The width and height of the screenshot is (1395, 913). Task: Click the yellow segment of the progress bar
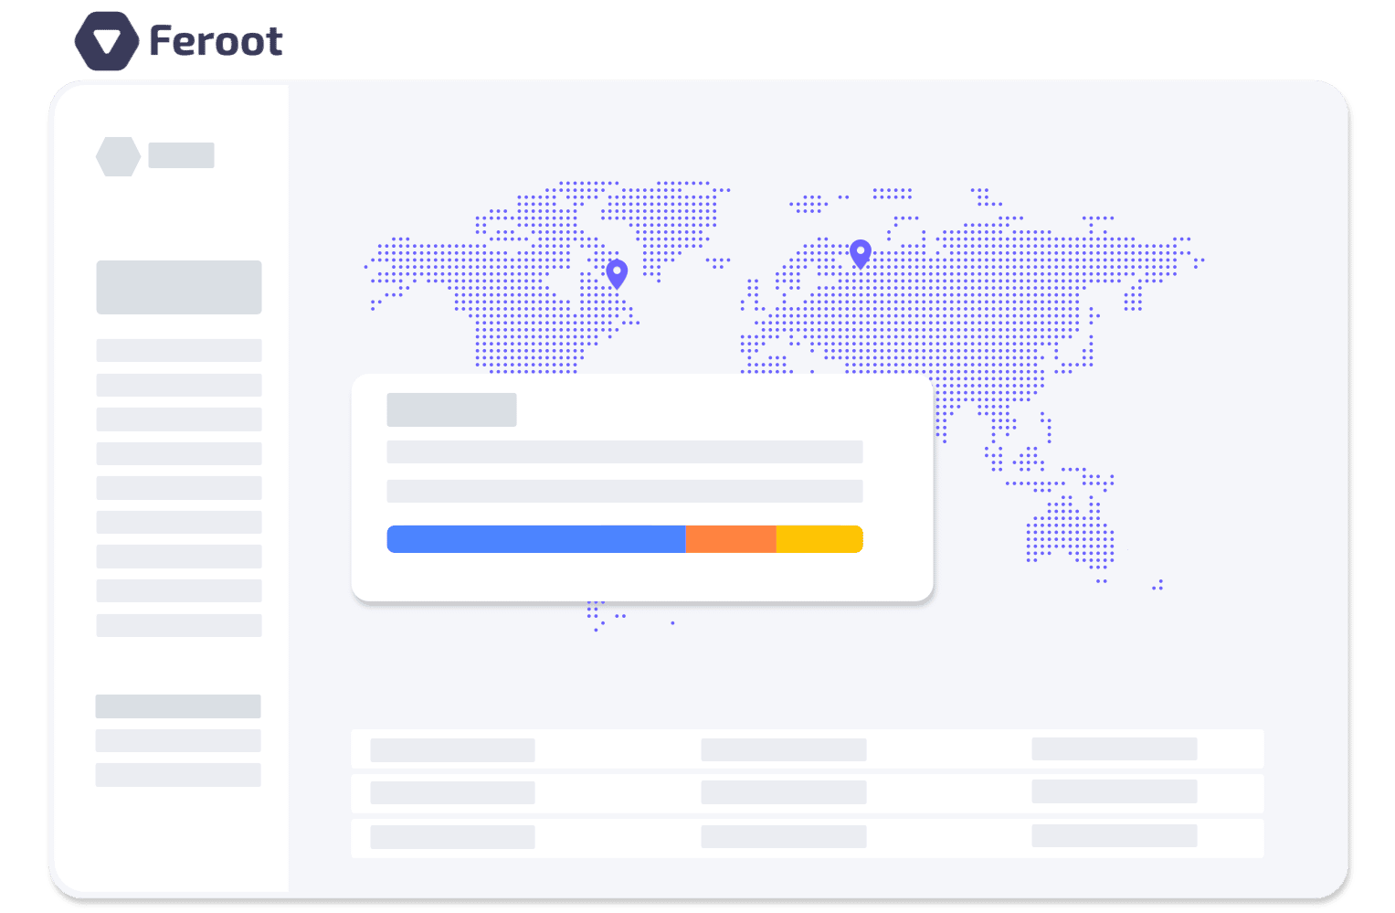pos(819,539)
